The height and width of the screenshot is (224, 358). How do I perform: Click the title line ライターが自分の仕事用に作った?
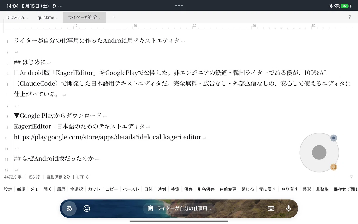96,40
